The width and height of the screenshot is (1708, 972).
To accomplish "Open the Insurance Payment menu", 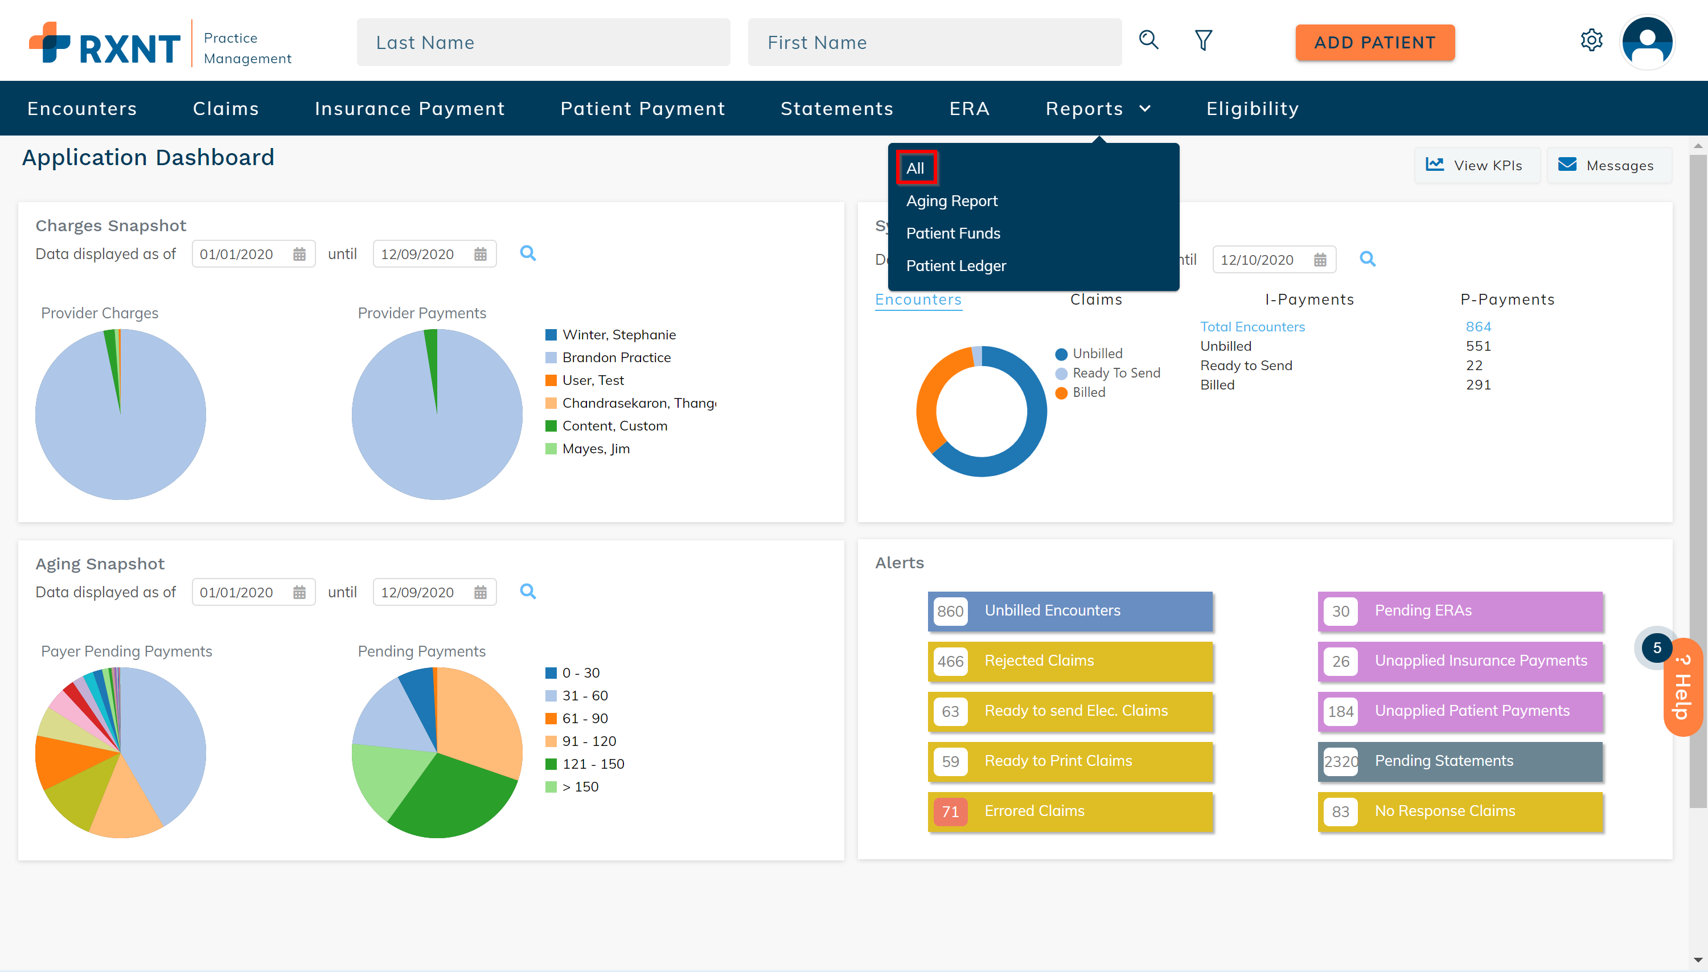I will [409, 109].
